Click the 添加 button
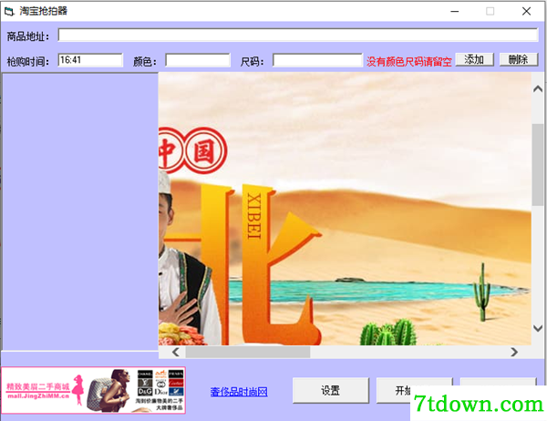 (474, 59)
